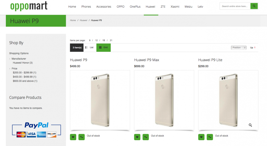Filter by $400.00 - $499.99 price range
This screenshot has width=267, height=146.
tap(24, 77)
